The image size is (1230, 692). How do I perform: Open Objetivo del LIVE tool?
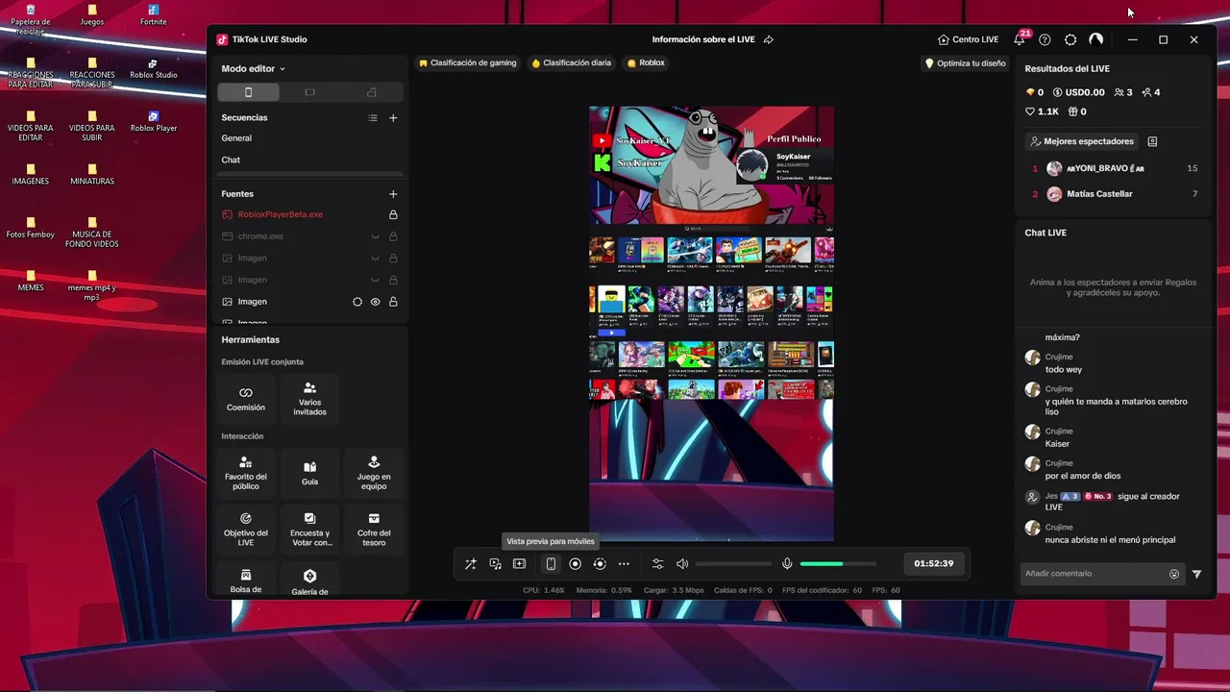coord(246,530)
